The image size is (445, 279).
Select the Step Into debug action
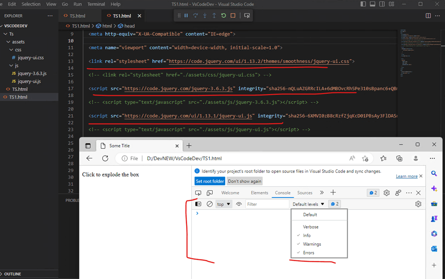(205, 15)
